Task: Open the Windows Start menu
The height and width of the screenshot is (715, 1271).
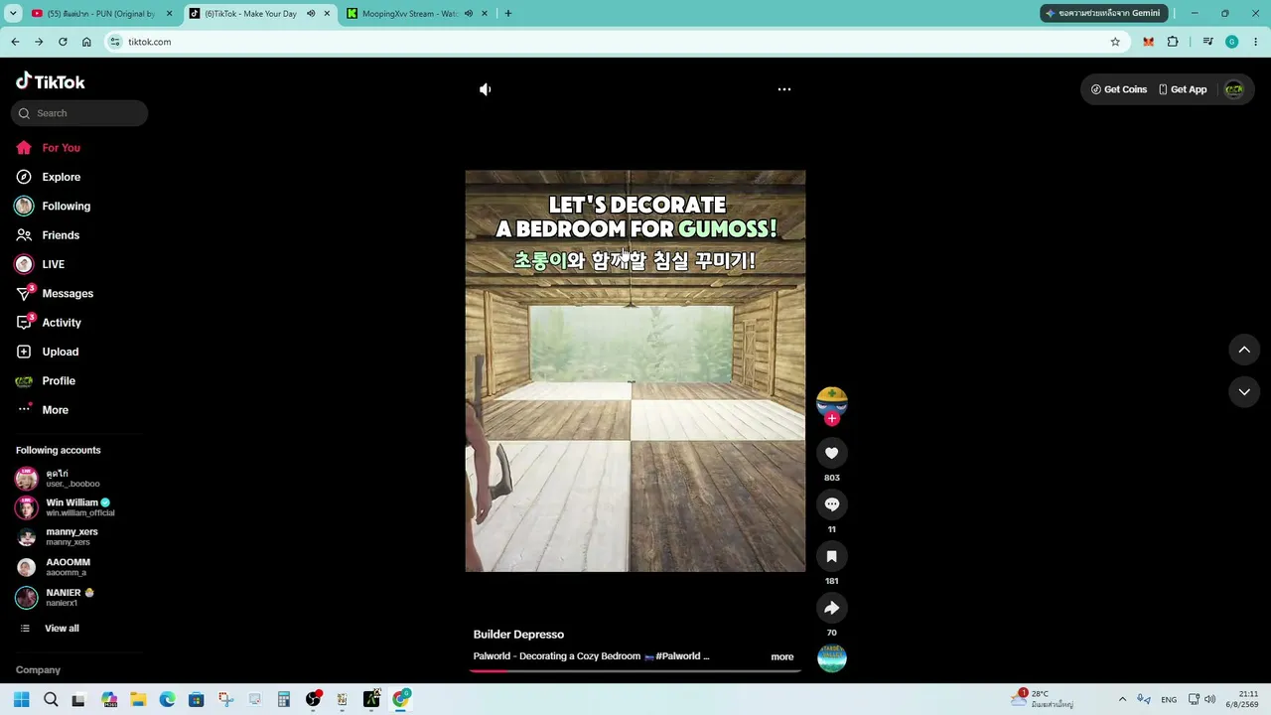Action: tap(21, 699)
